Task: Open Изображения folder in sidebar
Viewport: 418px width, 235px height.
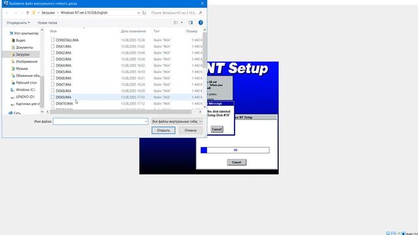Action: pos(25,61)
